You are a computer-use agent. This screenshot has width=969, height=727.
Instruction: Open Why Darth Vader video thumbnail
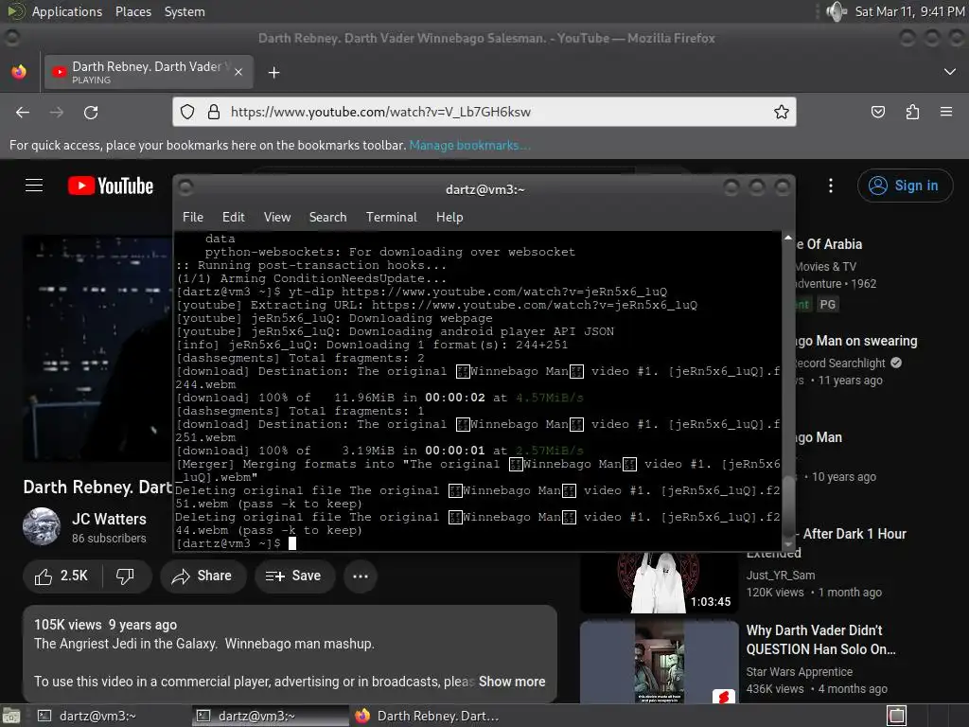tap(660, 662)
